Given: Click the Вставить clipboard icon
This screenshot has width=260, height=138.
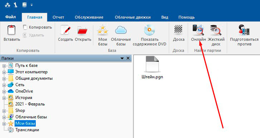Looking at the screenshot, I should 11,30.
